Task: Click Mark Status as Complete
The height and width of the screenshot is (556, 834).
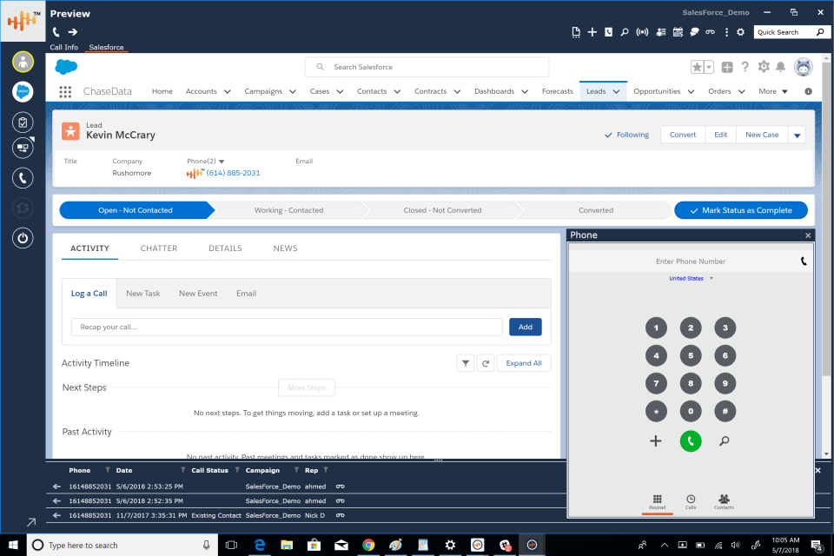Action: [741, 210]
